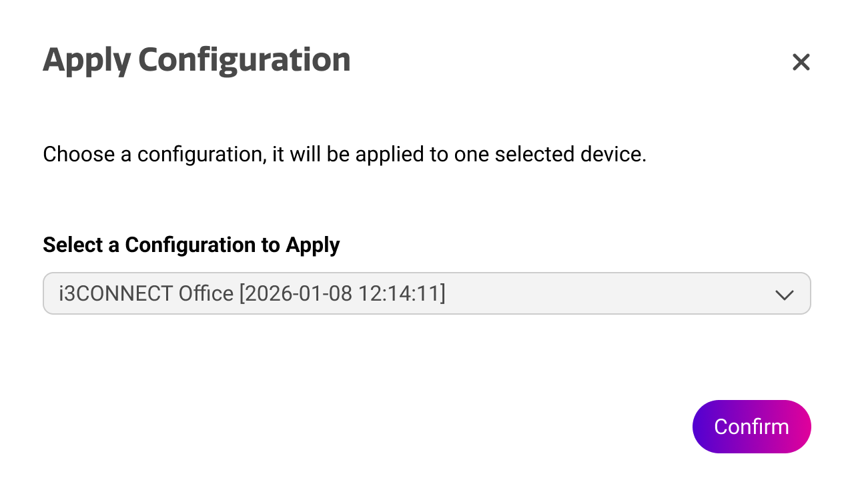Dismiss the dialog using the X icon

coord(801,62)
